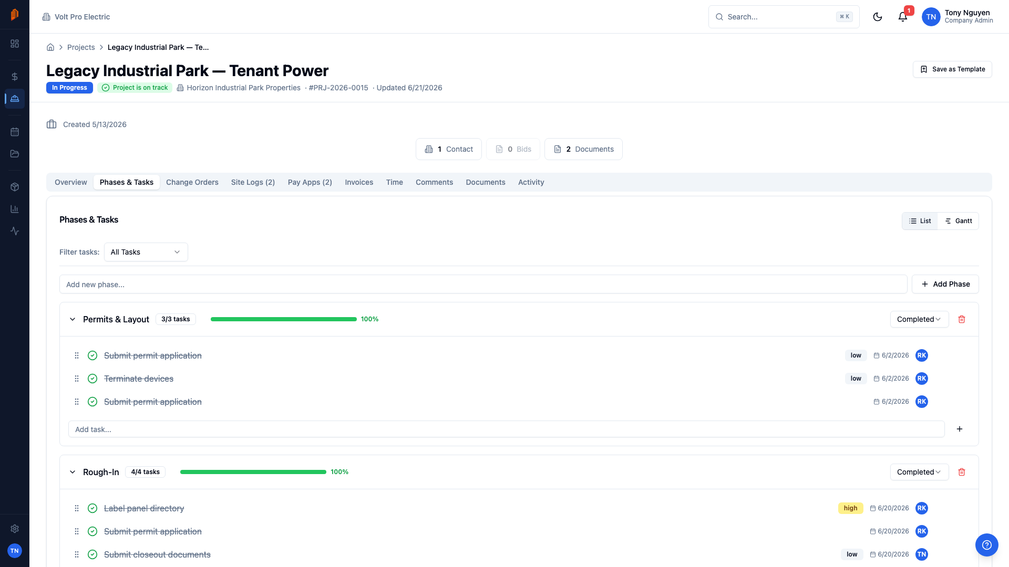Uncheck the Submit closeout documents task
Screen dimensions: 1009x567
click(92, 554)
